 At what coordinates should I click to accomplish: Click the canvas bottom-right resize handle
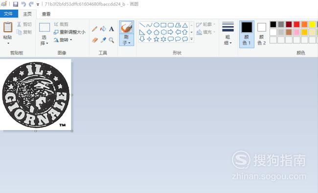(72, 131)
